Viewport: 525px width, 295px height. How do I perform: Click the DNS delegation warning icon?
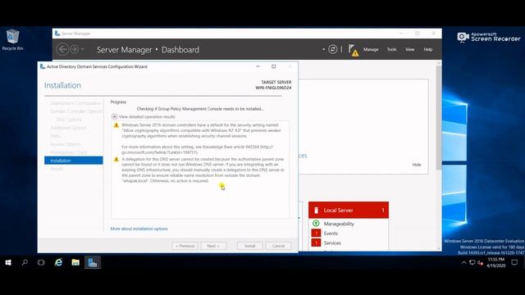pos(116,159)
